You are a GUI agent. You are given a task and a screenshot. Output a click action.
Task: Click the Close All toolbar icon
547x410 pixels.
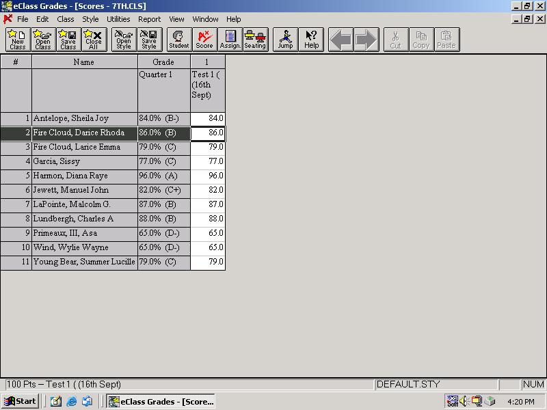94,40
